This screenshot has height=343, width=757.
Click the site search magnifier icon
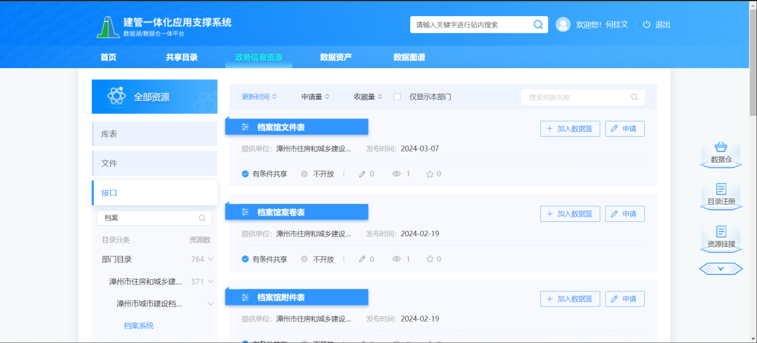(x=538, y=24)
